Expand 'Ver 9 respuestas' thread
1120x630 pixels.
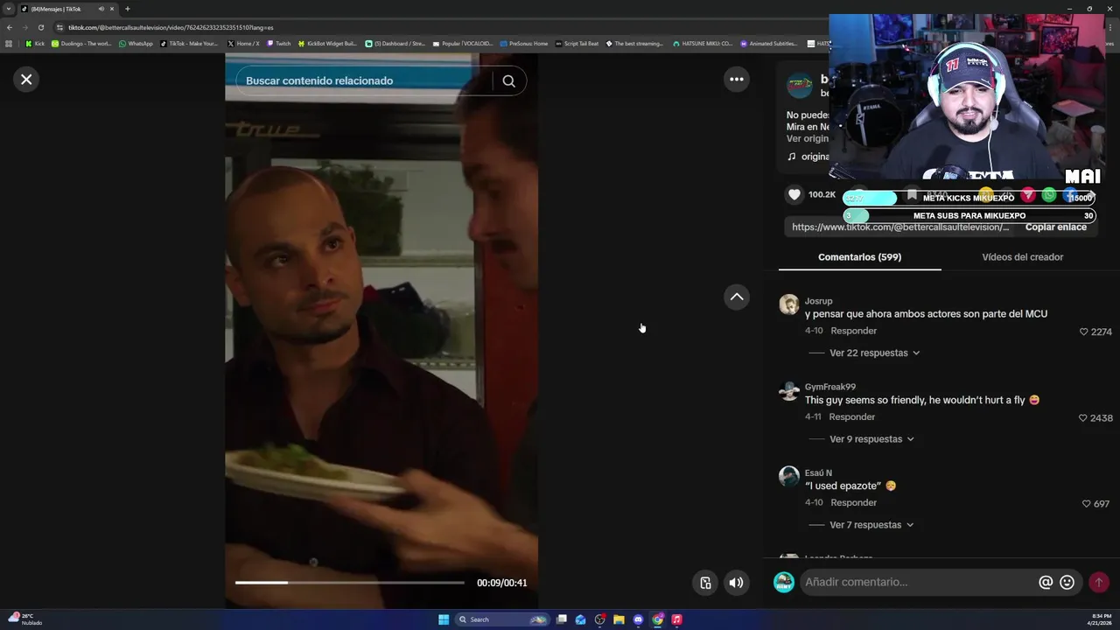871,439
